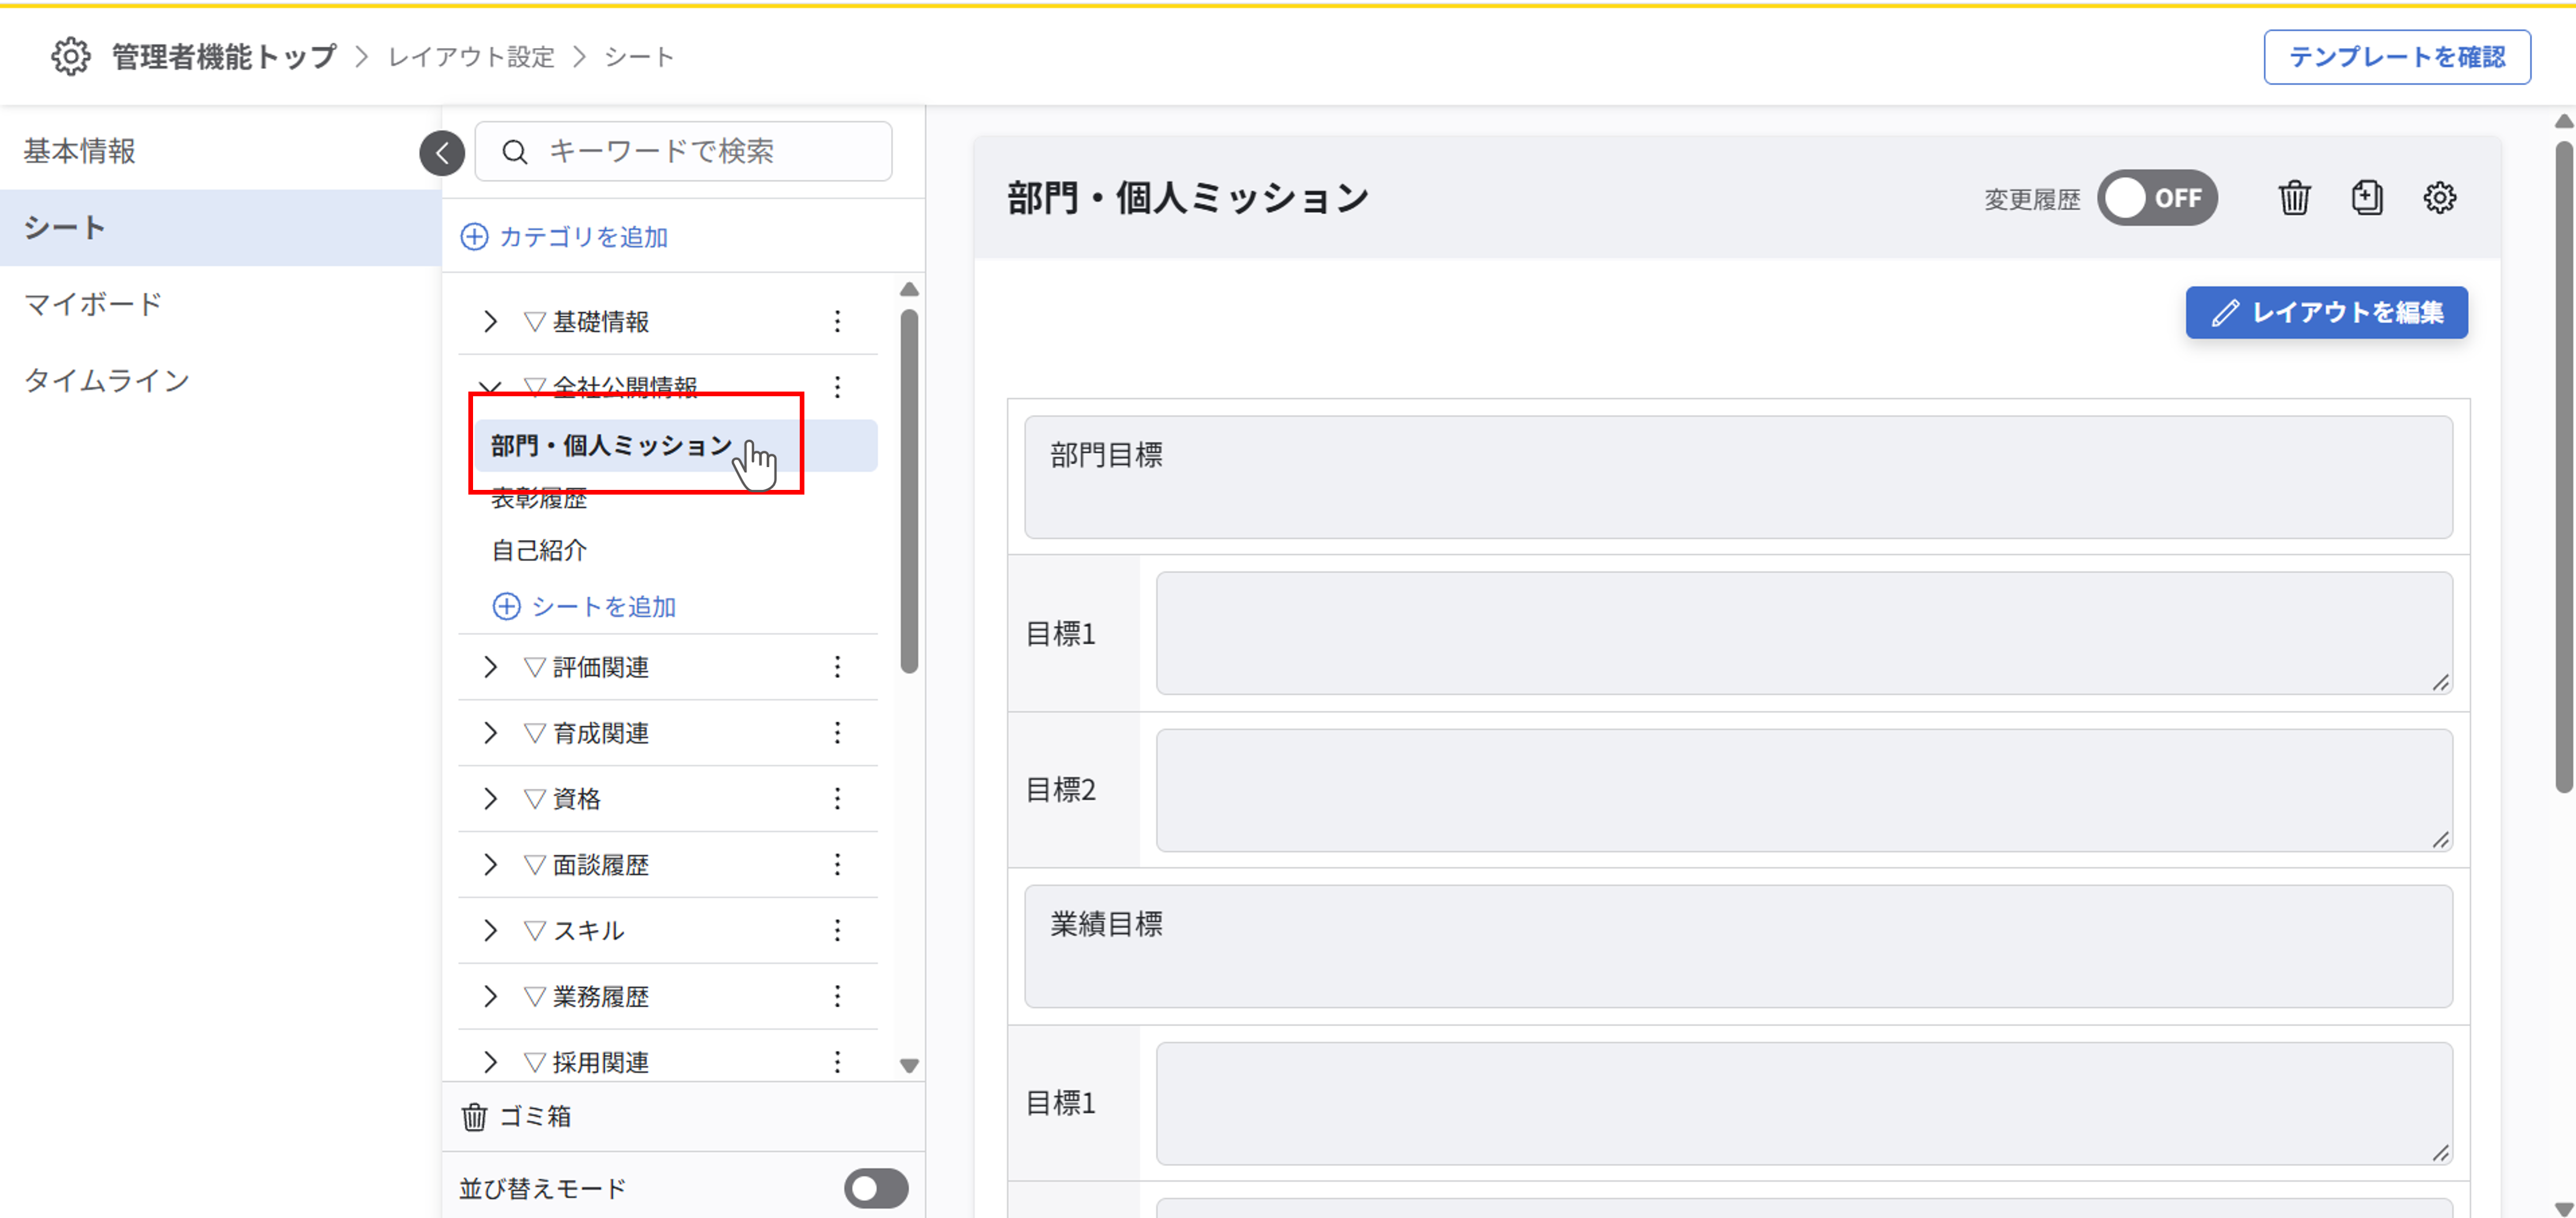The width and height of the screenshot is (2576, 1218).
Task: Open the options menu for 採用関連
Action: tap(837, 1062)
